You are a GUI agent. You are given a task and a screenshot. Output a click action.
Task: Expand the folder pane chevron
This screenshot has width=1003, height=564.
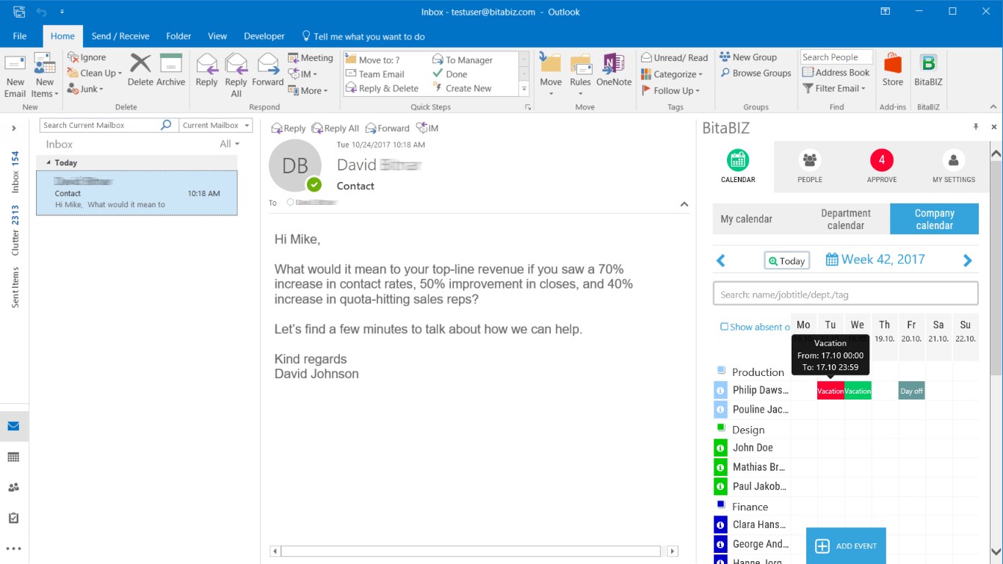(13, 129)
